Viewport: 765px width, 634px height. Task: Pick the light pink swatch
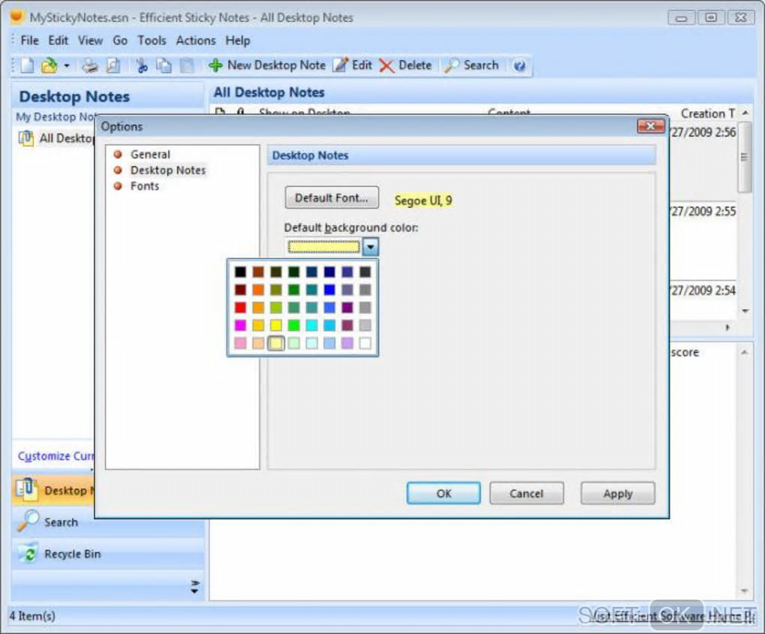240,343
